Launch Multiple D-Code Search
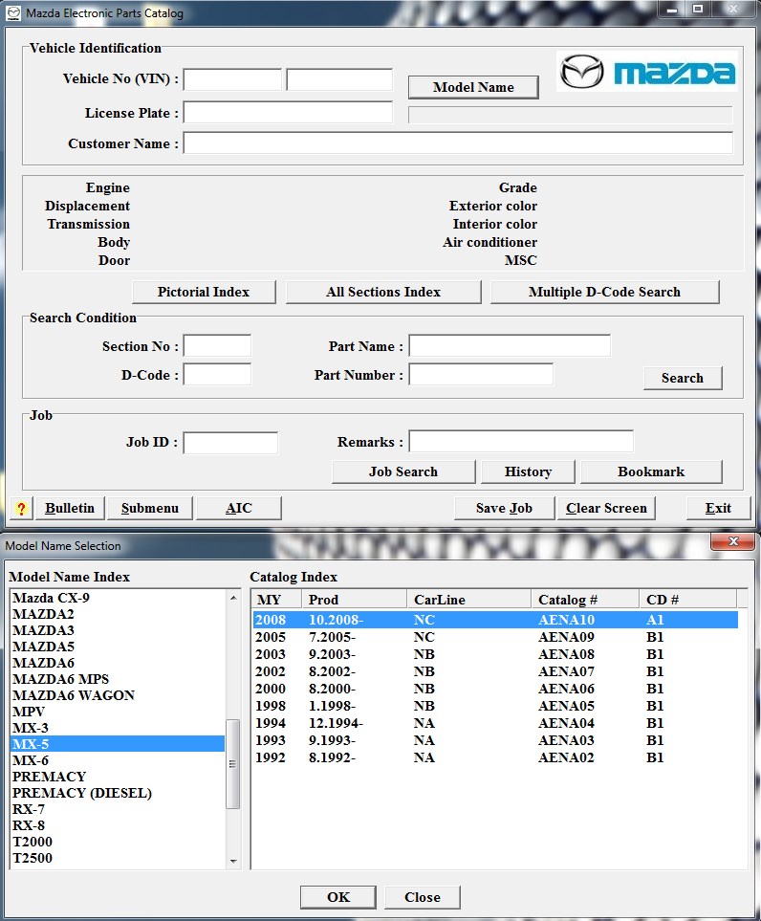 coord(605,292)
